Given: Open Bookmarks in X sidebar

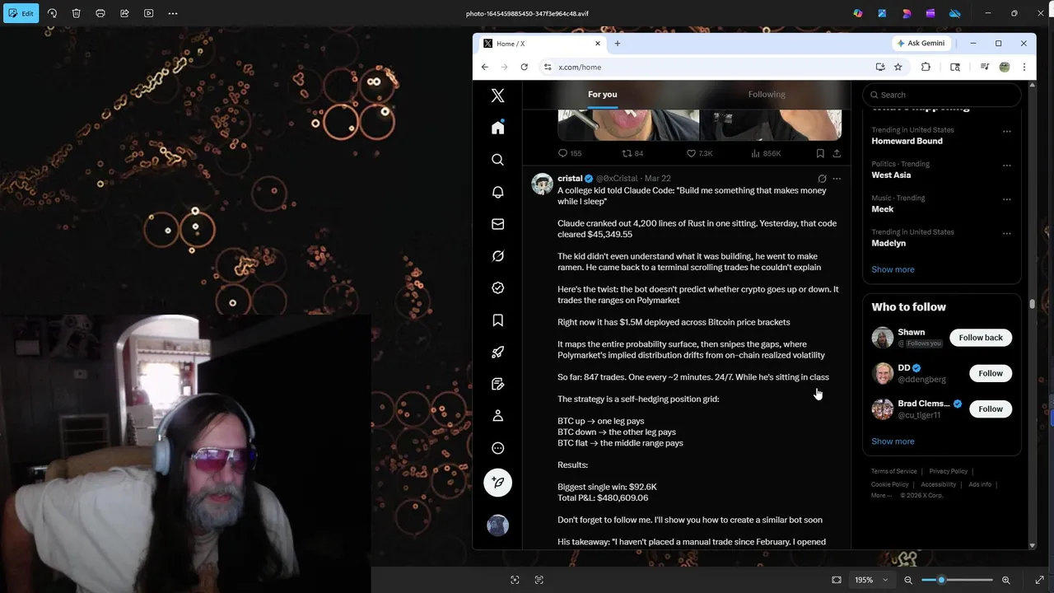Looking at the screenshot, I should pos(497,320).
